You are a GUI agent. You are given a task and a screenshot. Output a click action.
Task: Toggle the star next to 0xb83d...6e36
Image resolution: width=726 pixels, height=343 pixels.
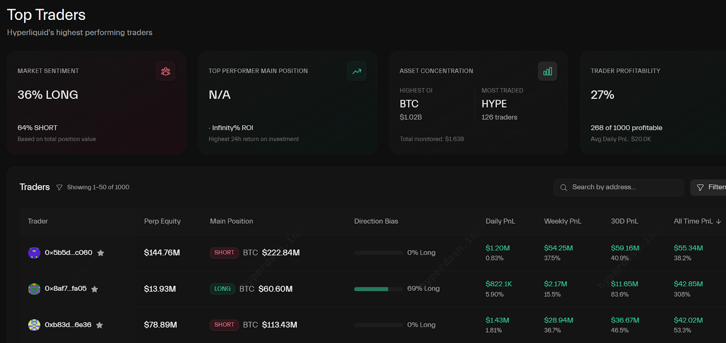point(99,325)
